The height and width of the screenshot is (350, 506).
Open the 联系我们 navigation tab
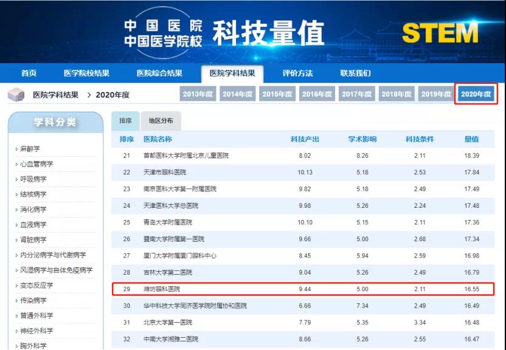click(355, 73)
